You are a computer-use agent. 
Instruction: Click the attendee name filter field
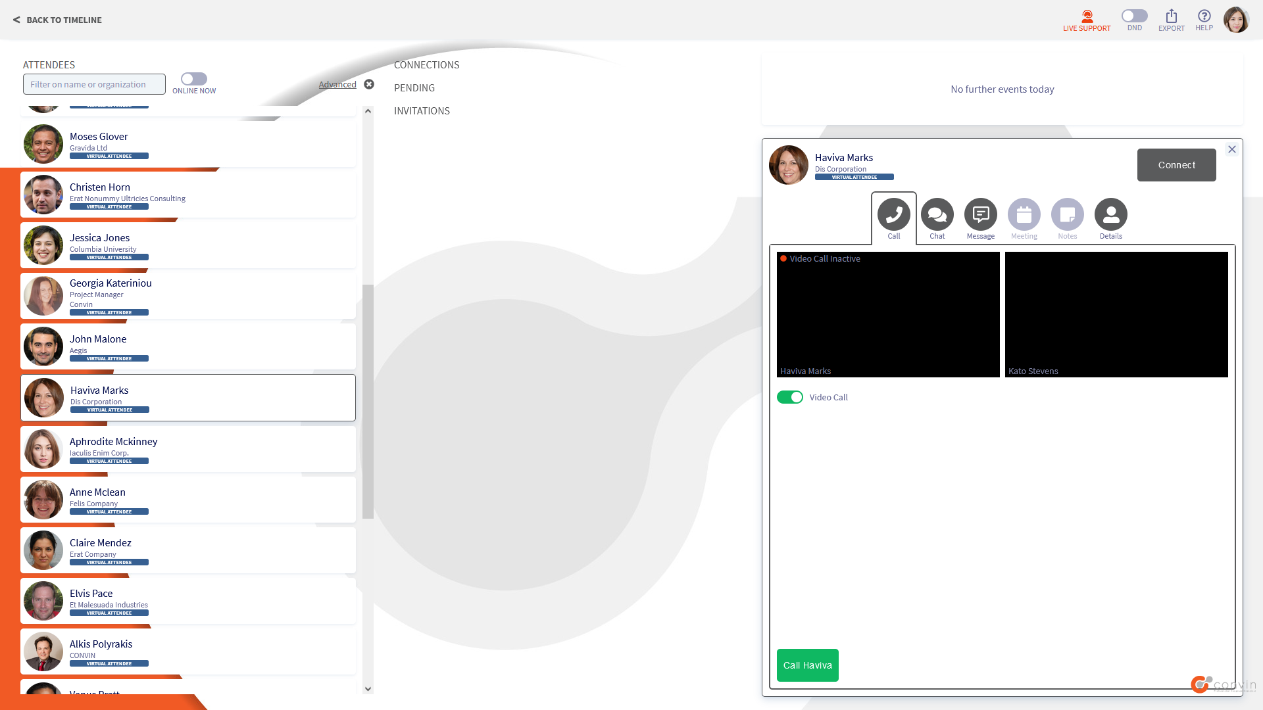(94, 84)
